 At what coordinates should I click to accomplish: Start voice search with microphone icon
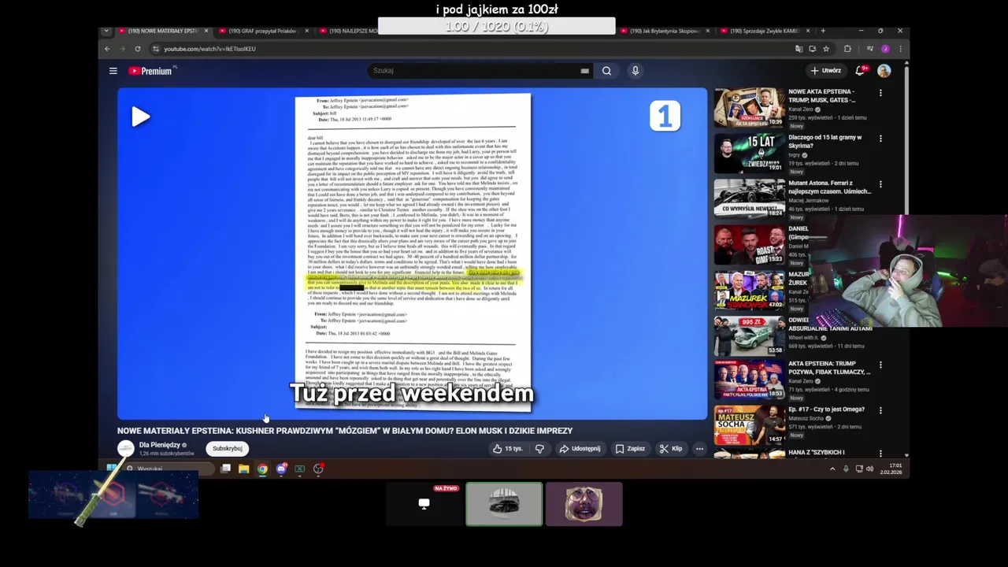click(x=635, y=71)
